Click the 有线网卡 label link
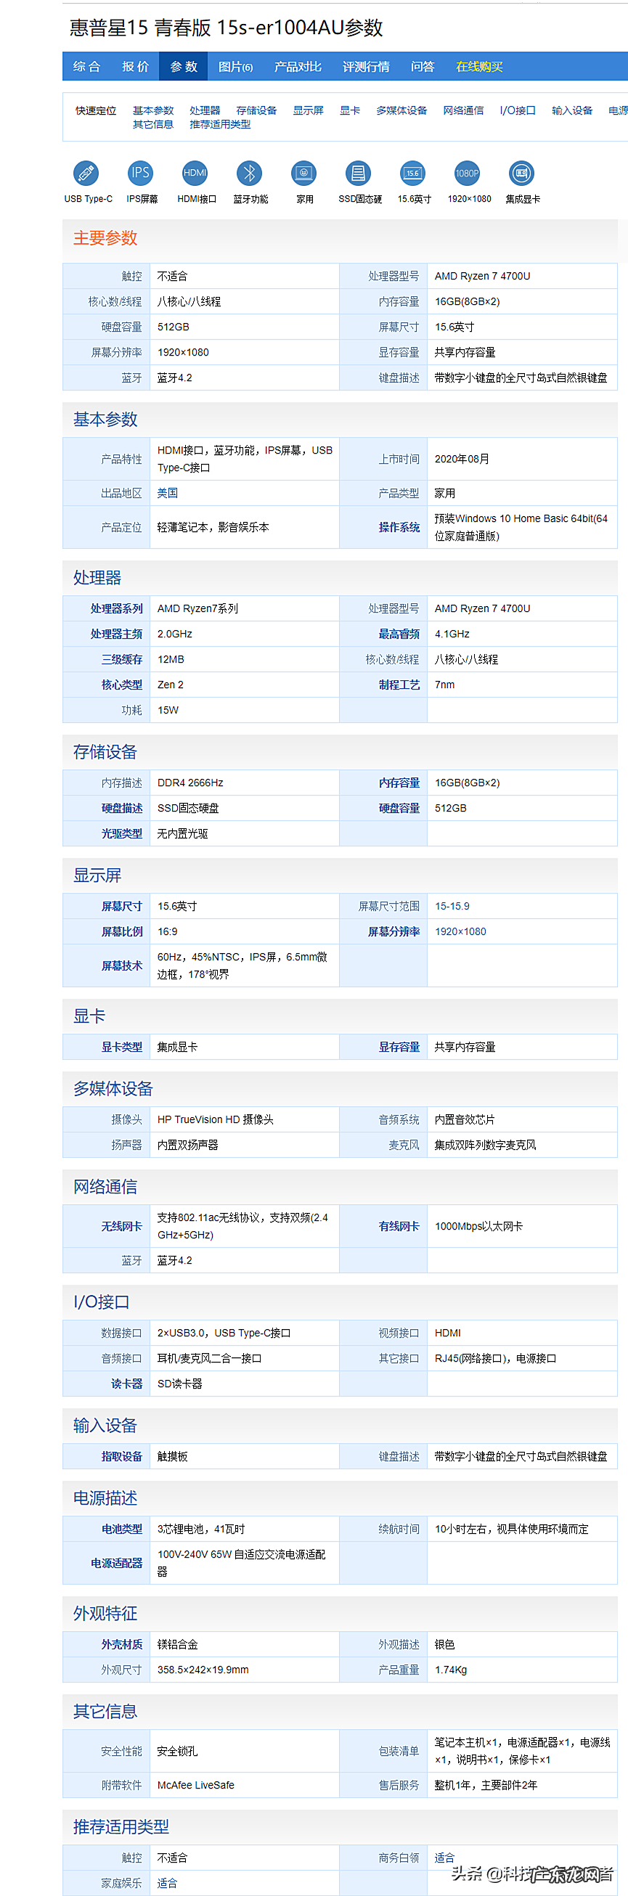Screen dimensions: 628x1896 [399, 1226]
